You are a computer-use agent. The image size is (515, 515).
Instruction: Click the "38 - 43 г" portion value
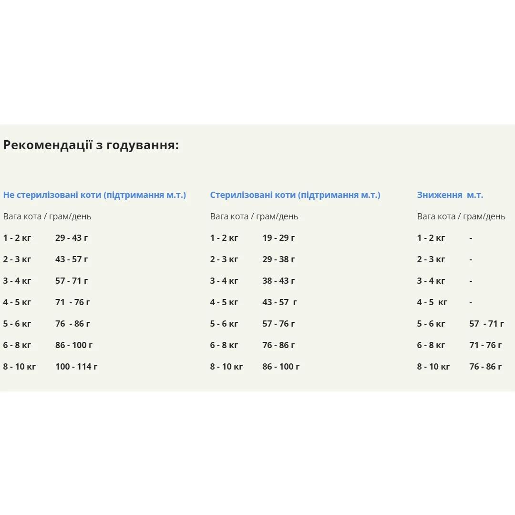coord(278,281)
